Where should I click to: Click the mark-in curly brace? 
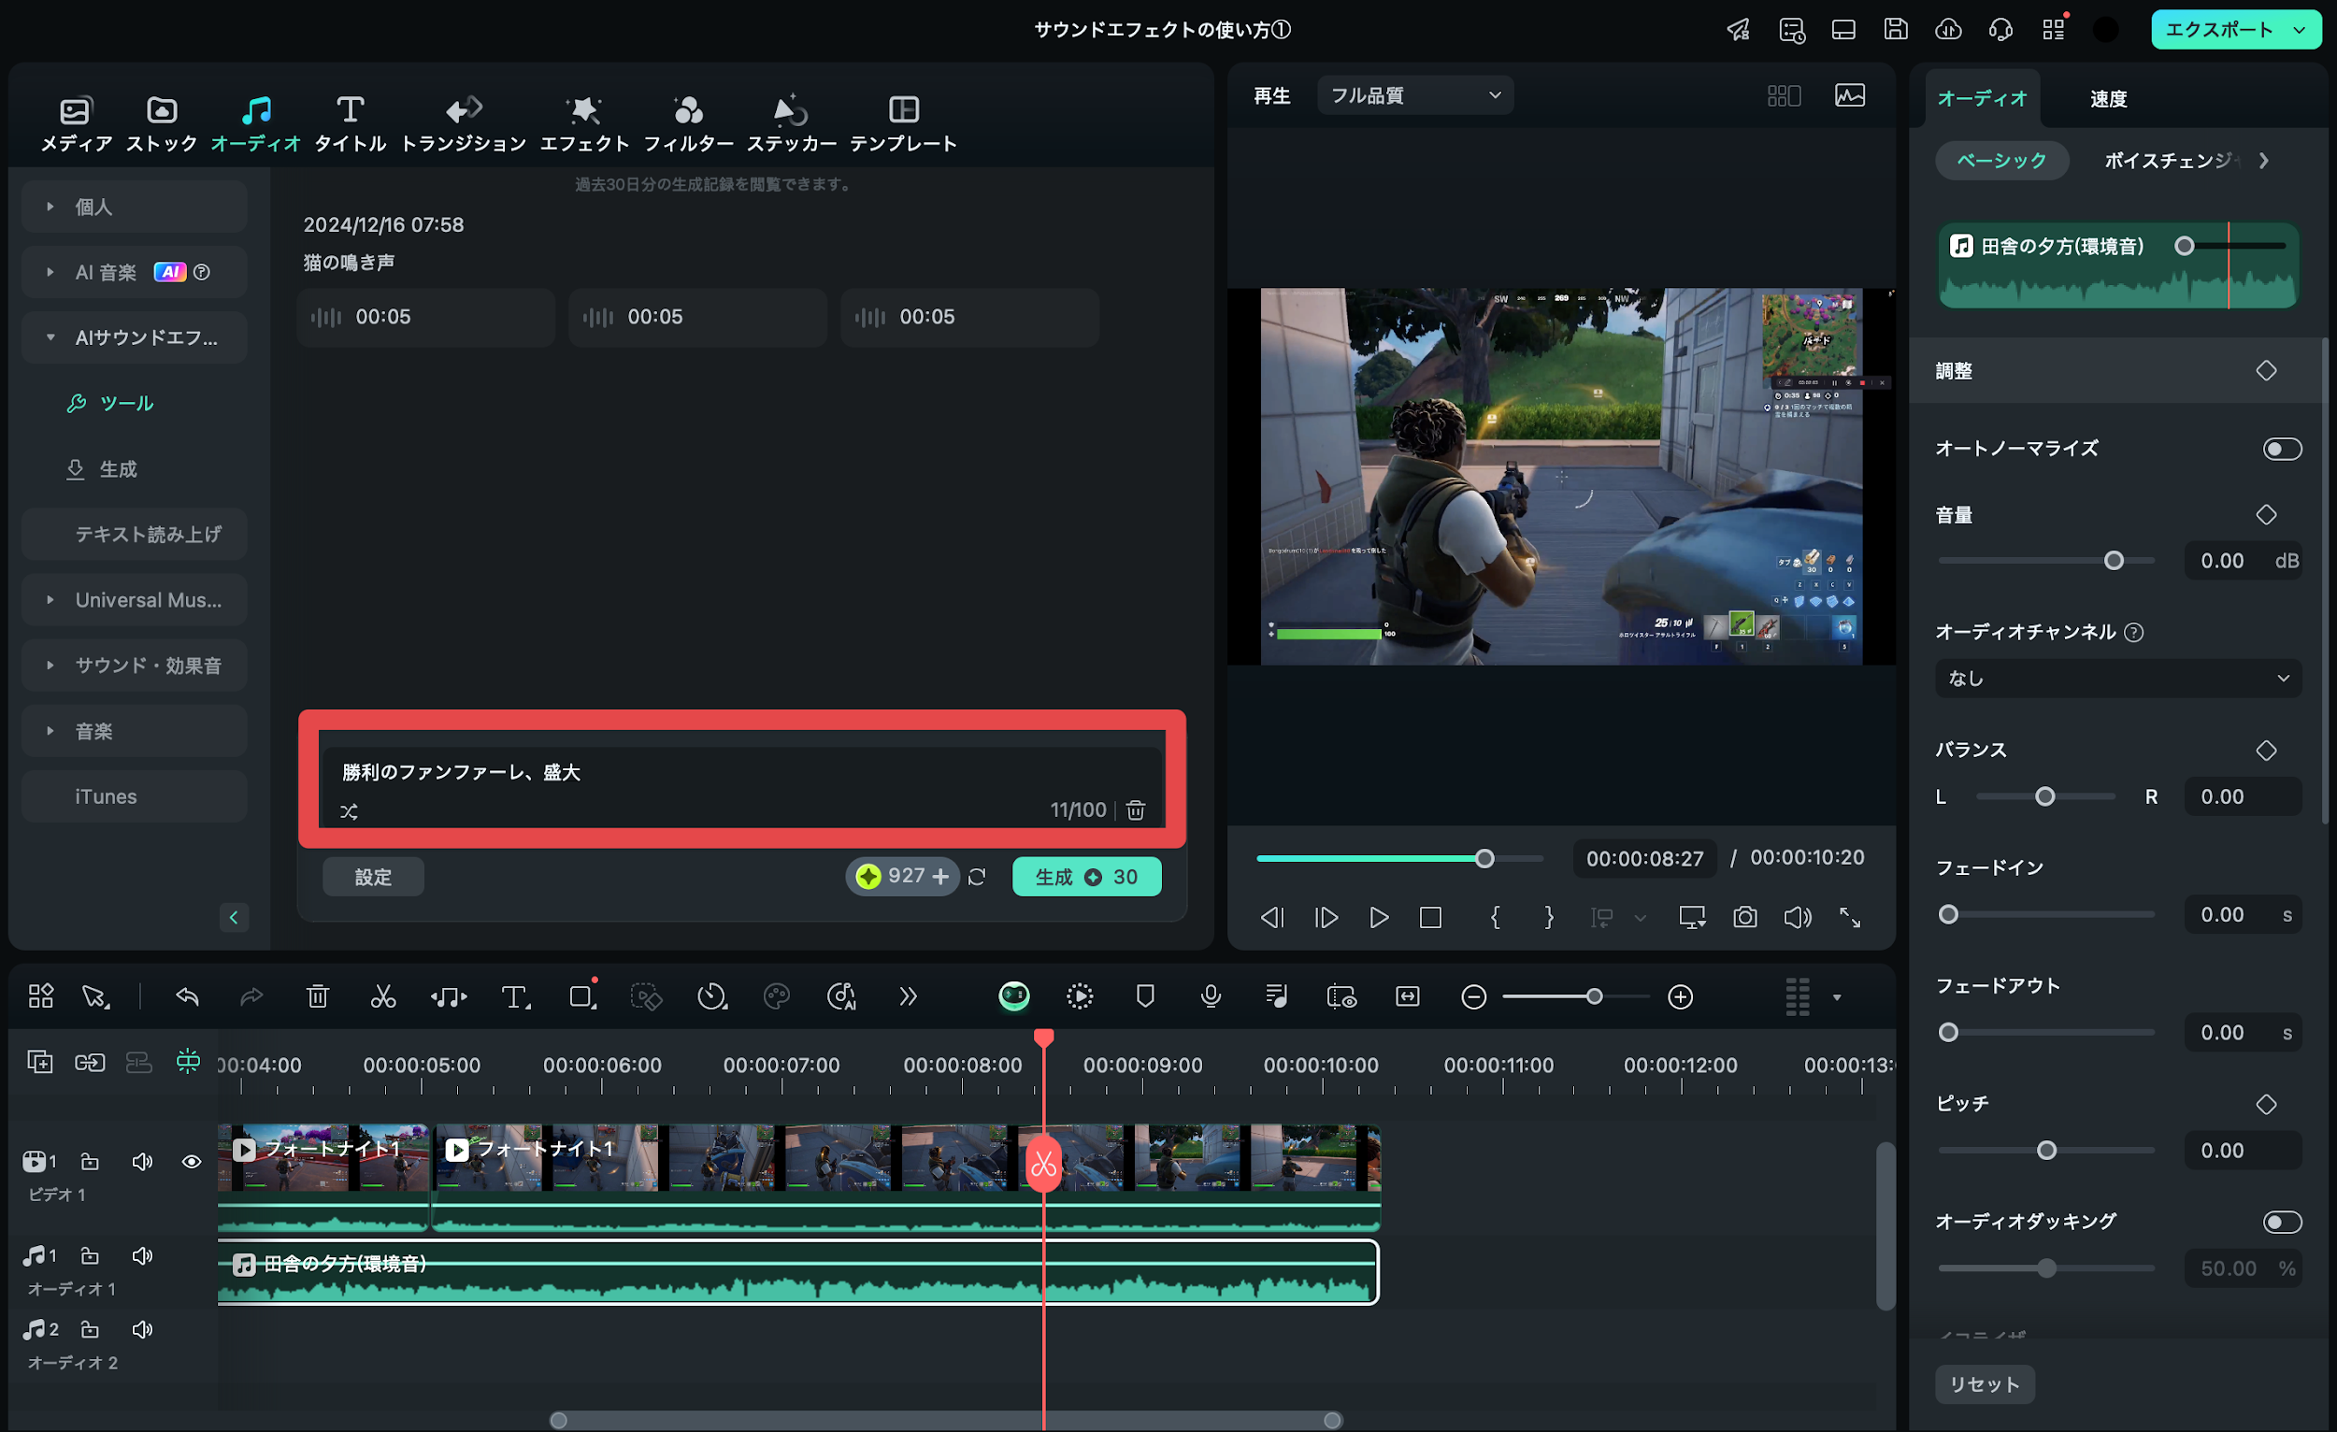click(x=1495, y=917)
